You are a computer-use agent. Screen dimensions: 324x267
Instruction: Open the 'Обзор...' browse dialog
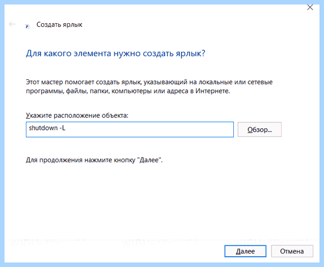pyautogui.click(x=260, y=129)
